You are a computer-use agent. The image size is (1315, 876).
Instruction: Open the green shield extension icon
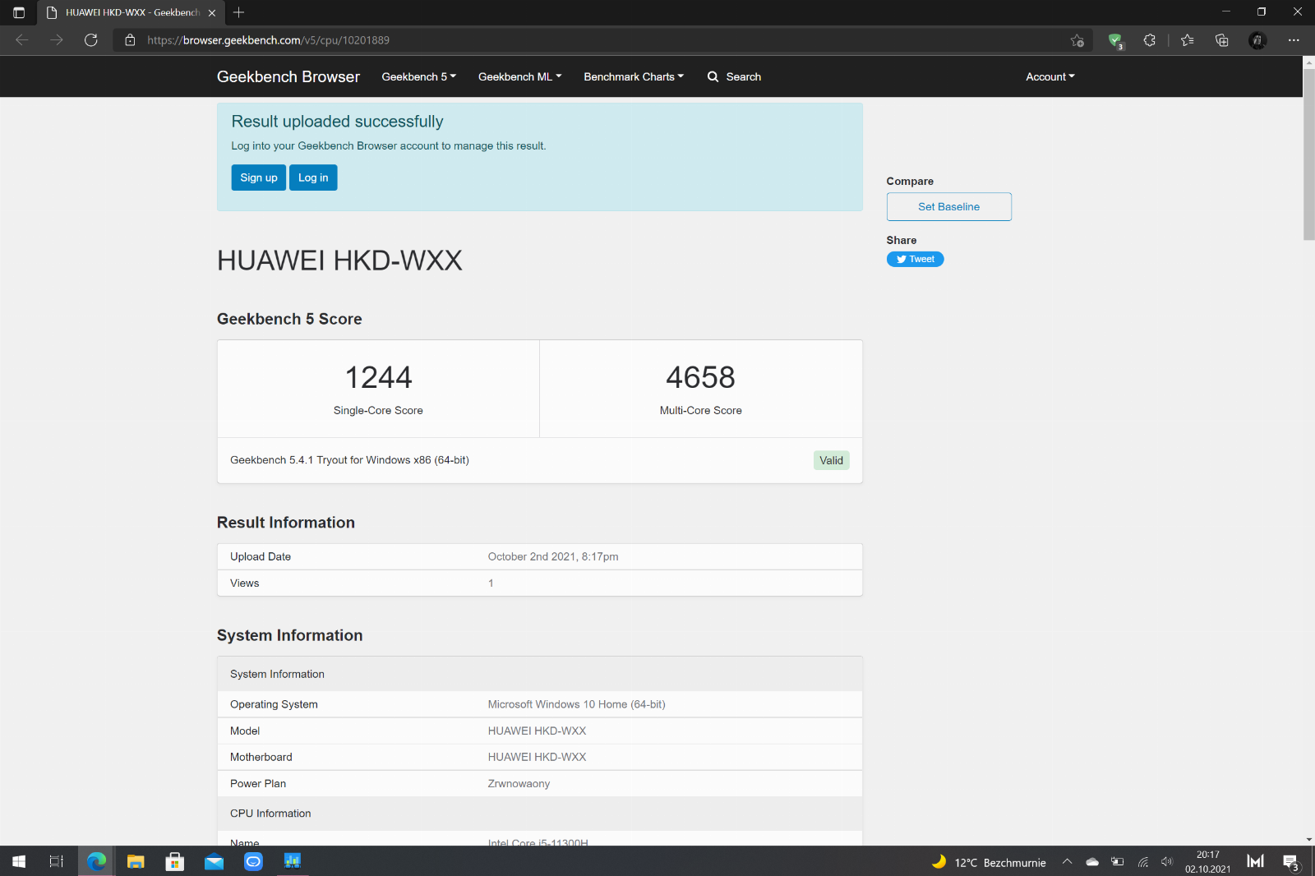click(1115, 40)
